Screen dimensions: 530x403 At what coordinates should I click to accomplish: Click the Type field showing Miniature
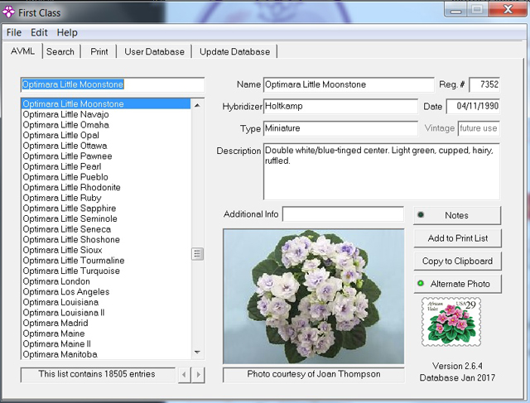point(340,128)
